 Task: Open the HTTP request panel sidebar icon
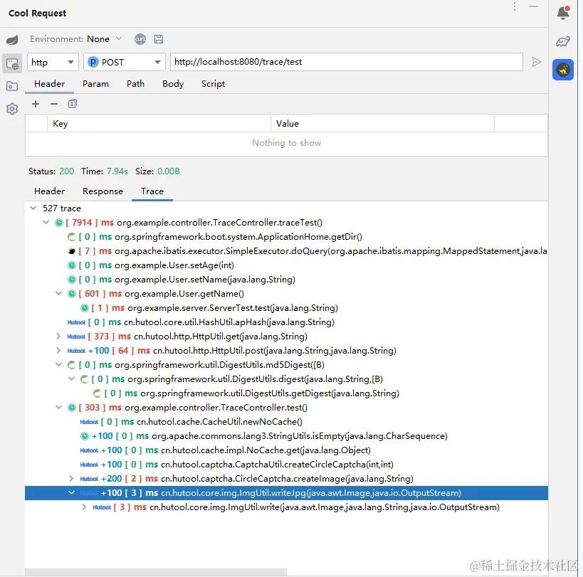(12, 64)
